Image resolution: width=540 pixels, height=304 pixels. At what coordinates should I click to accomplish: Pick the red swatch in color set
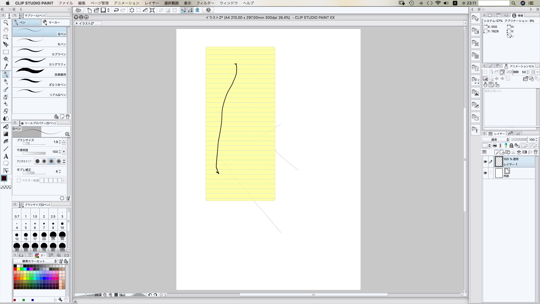pos(15,269)
